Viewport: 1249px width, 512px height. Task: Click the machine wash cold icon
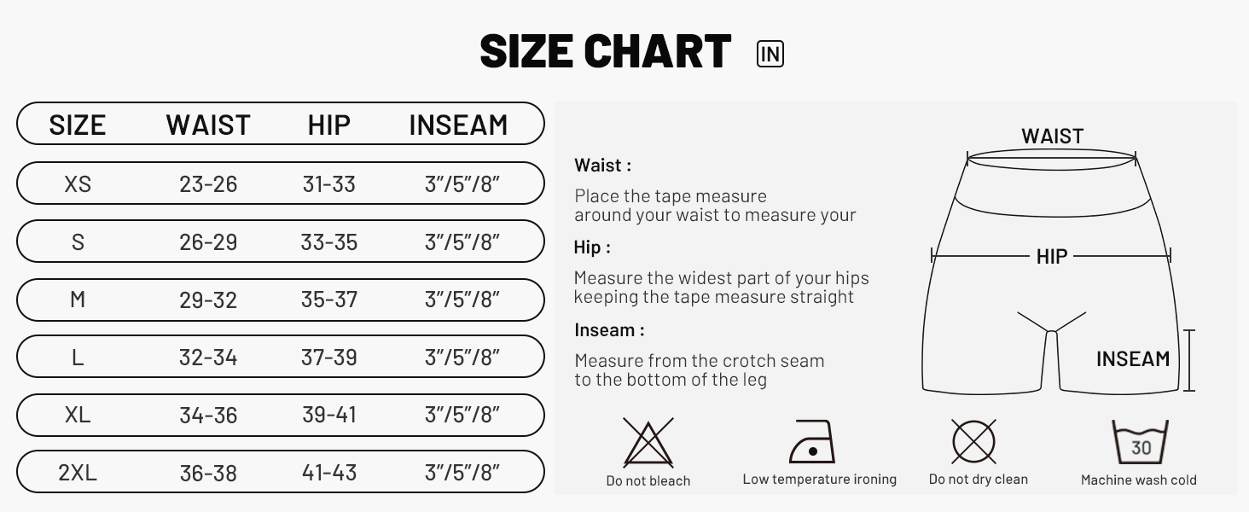pyautogui.click(x=1139, y=442)
